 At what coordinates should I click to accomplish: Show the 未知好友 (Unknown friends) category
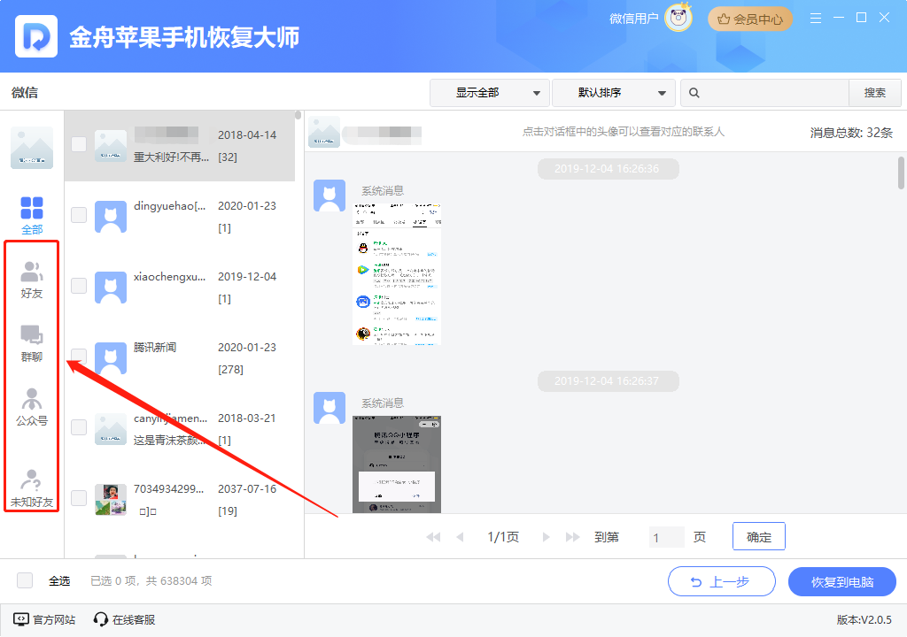pyautogui.click(x=32, y=488)
